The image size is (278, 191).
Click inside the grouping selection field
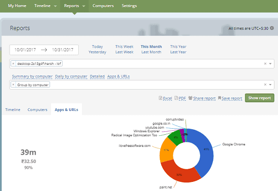142,85
